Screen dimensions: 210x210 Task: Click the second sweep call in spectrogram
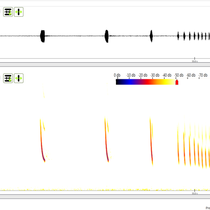coord(107,139)
